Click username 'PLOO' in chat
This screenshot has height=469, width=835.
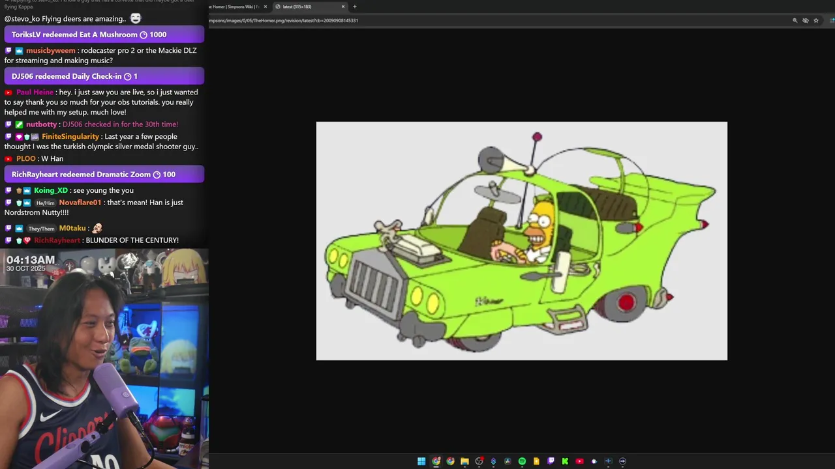pyautogui.click(x=26, y=158)
